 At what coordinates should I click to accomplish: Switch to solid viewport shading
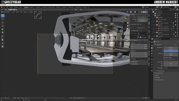pos(143,12)
